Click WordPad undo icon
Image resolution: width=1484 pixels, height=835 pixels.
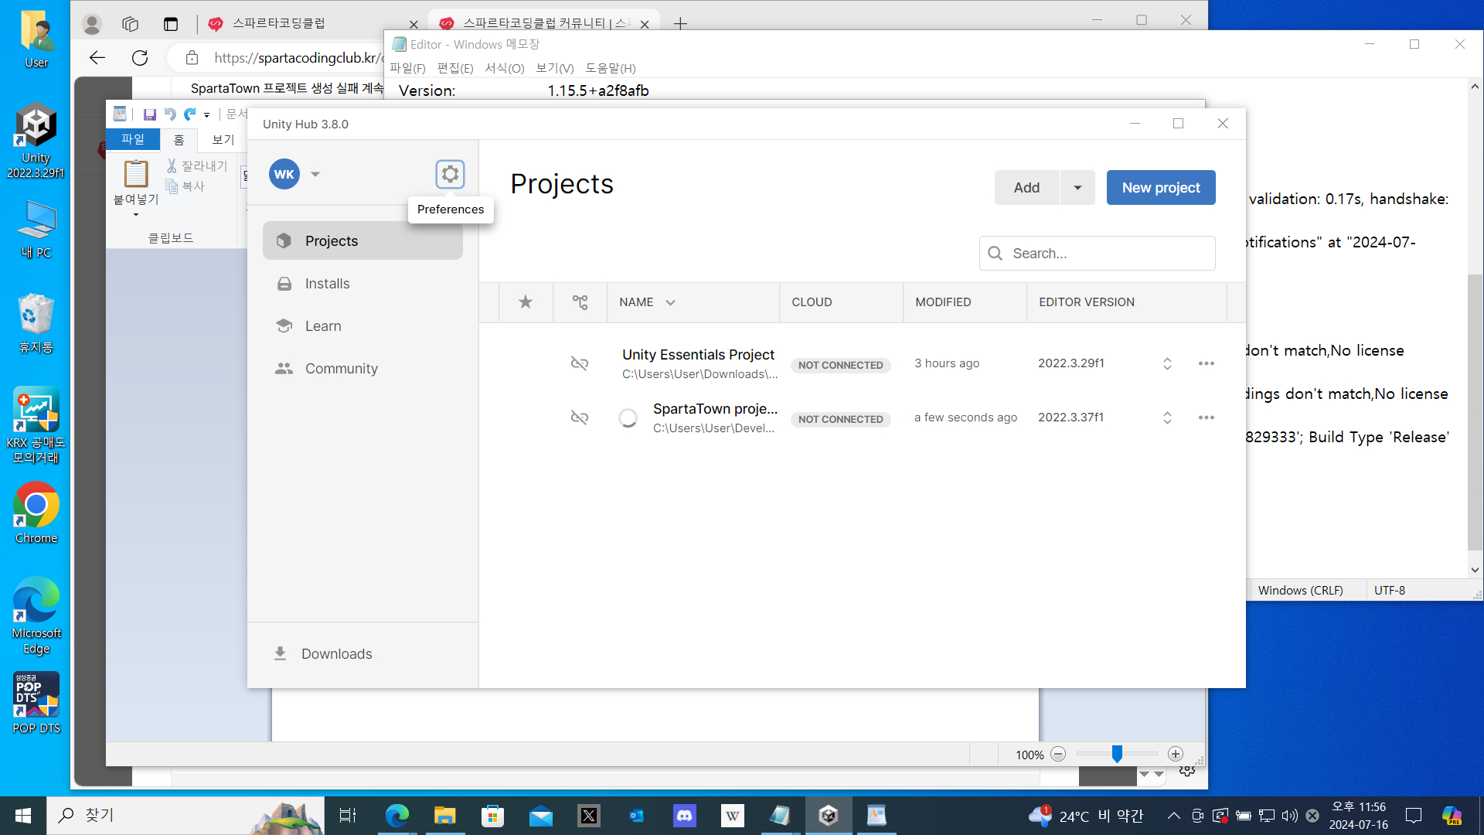point(170,114)
